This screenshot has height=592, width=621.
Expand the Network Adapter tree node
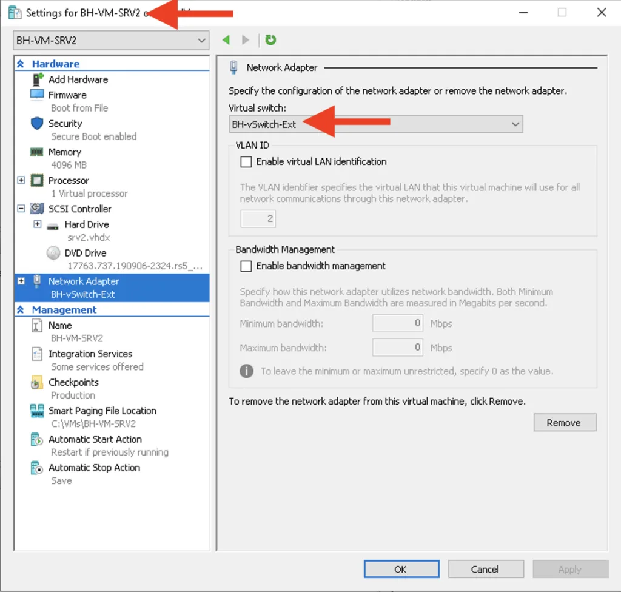[21, 281]
